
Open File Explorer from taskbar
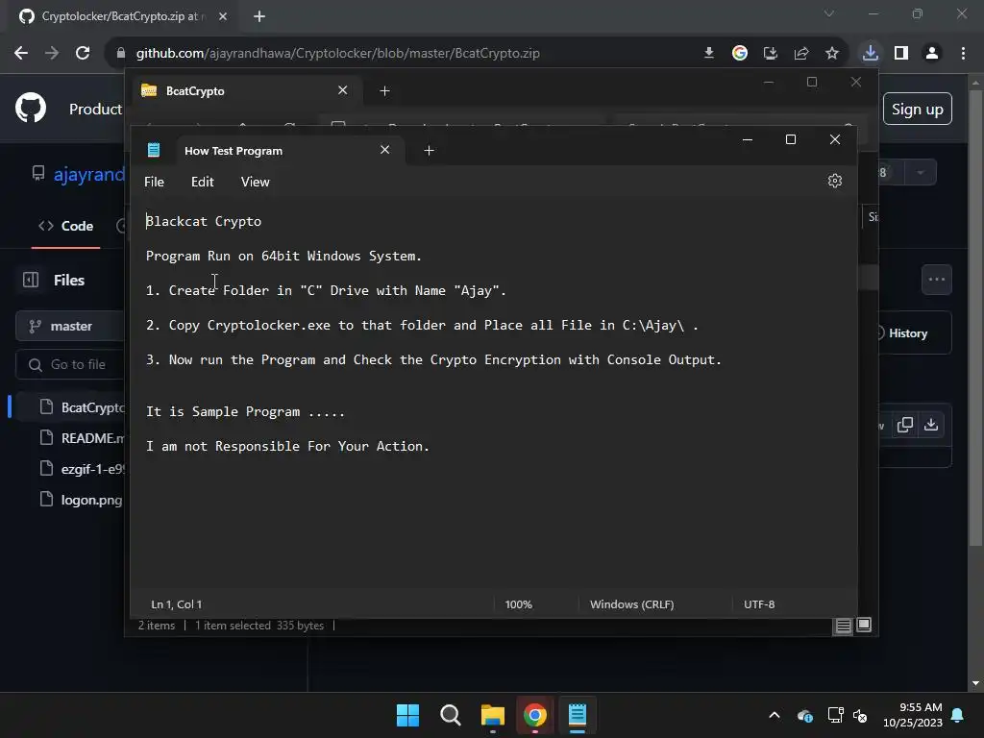(x=493, y=715)
